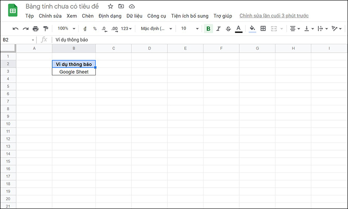348x209 pixels.
Task: Toggle strikethrough formatting
Action: click(228, 29)
